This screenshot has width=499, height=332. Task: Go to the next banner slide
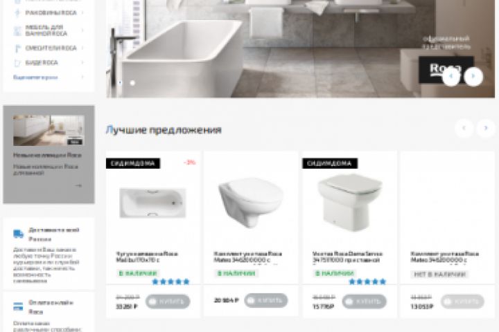(473, 76)
